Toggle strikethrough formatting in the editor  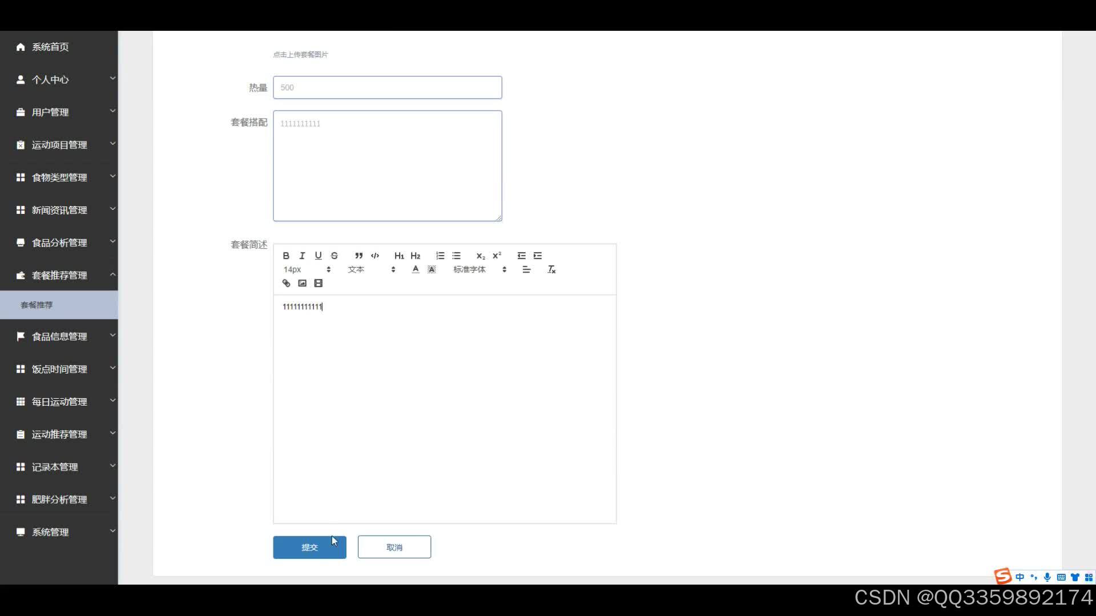[335, 256]
